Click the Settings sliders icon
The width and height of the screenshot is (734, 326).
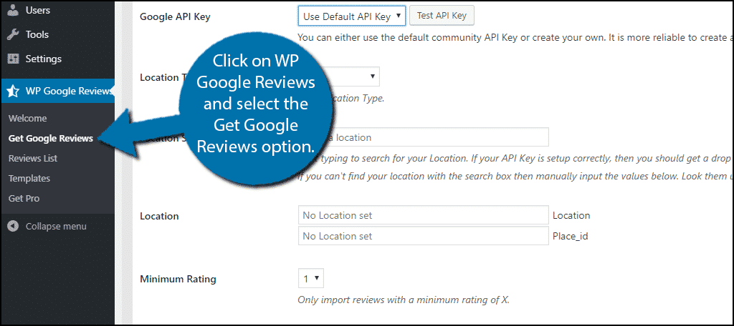[13, 59]
